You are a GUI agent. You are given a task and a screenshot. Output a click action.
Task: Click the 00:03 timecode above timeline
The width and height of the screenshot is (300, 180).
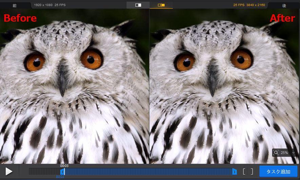(64, 166)
